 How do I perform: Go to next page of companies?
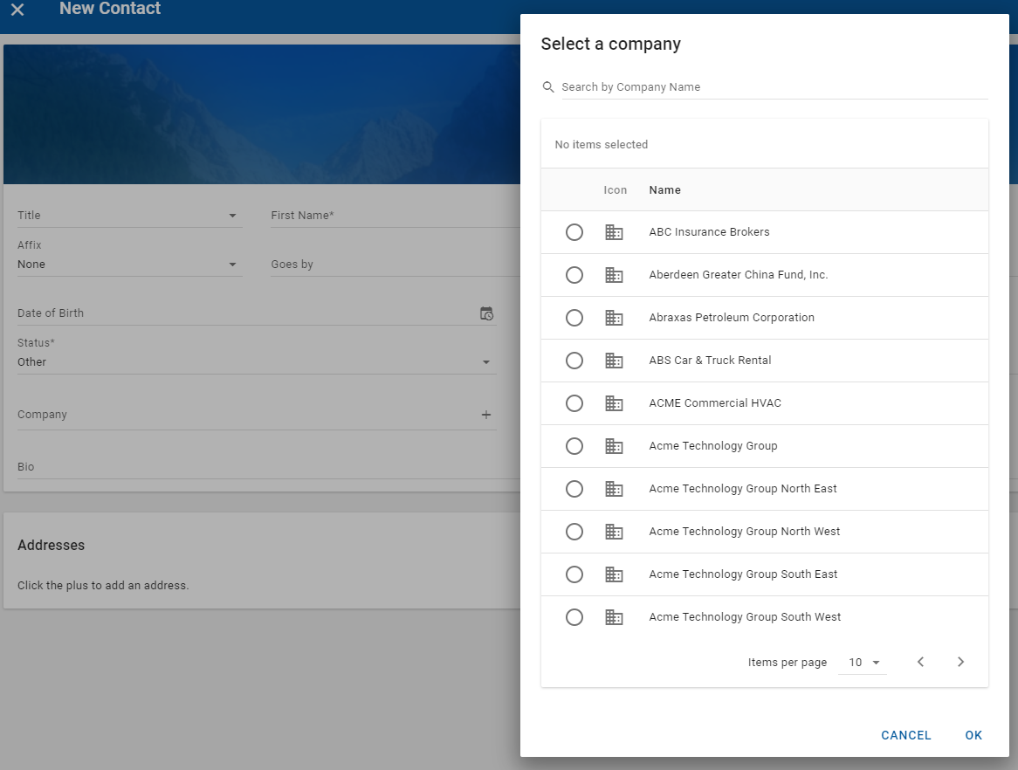[960, 663]
